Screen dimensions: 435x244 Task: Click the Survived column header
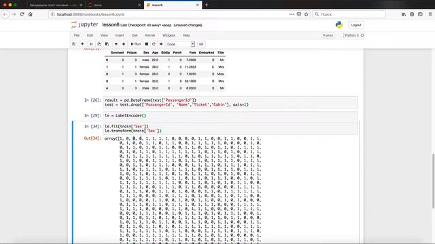point(117,53)
